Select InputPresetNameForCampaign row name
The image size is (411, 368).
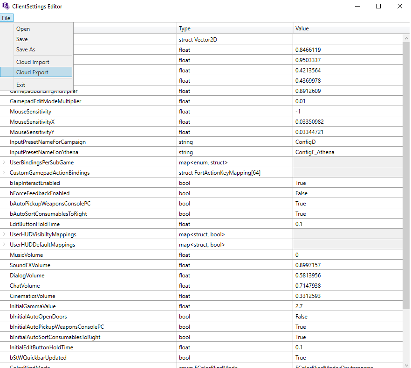pos(48,142)
